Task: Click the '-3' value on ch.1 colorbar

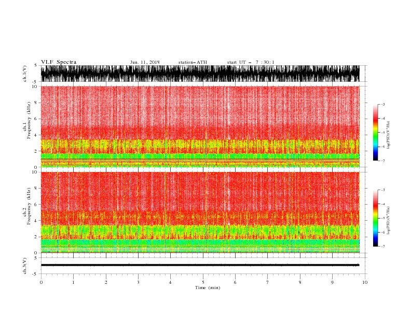Action: pos(382,104)
